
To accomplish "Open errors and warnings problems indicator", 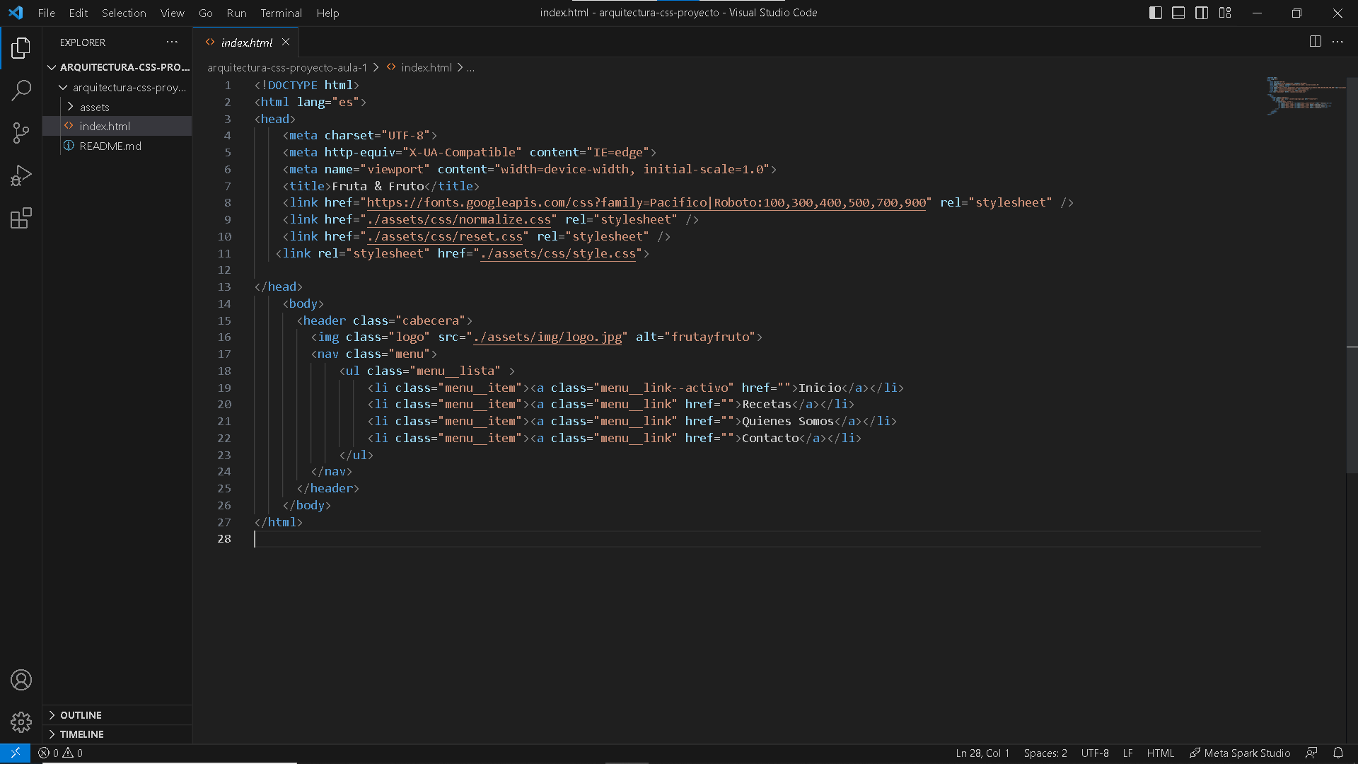I will (61, 753).
